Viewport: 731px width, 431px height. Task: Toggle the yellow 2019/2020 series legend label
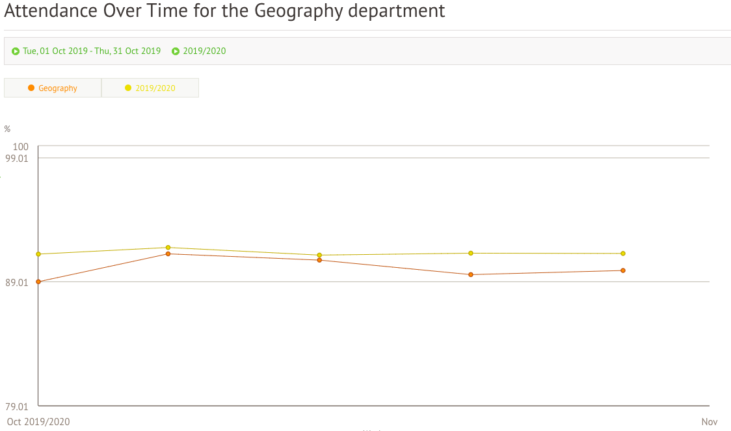[x=155, y=88]
